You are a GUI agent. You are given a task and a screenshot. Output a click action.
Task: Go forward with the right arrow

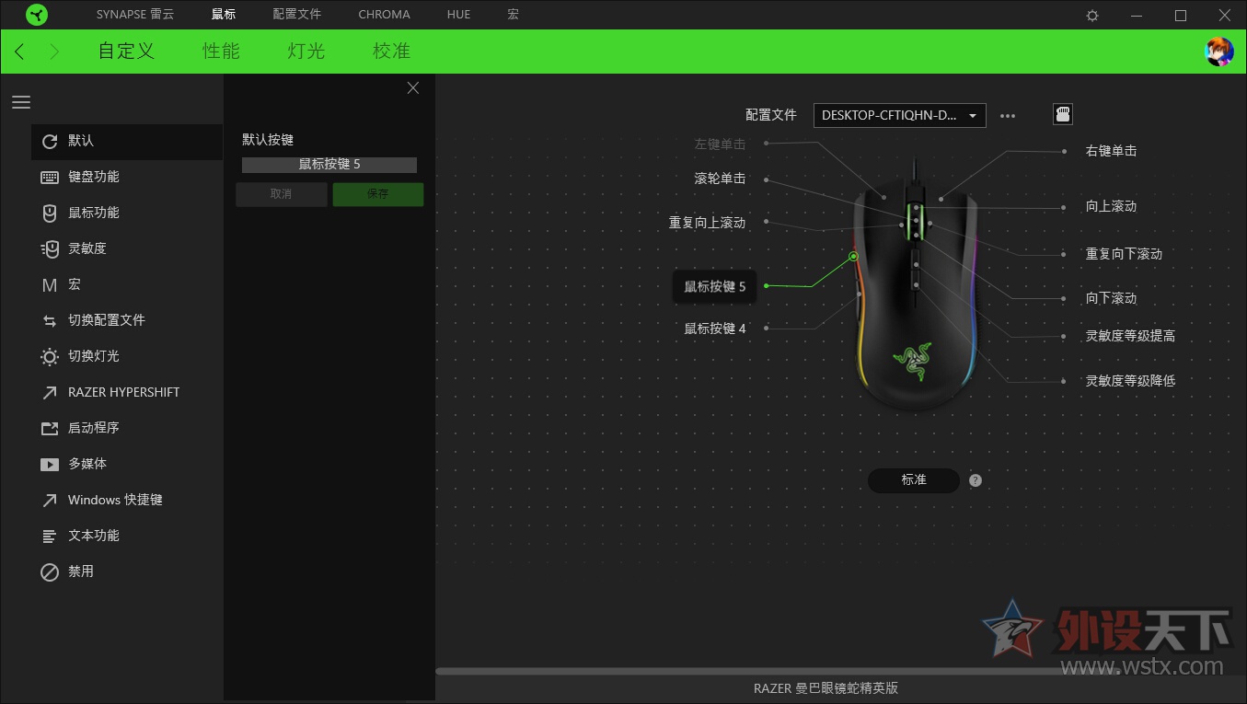[54, 52]
